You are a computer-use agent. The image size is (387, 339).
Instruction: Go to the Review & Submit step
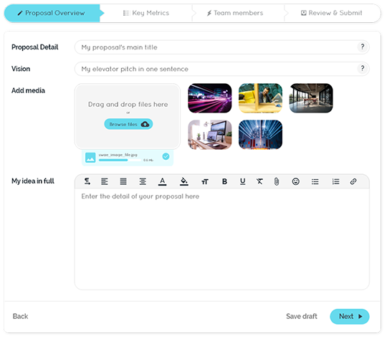pos(332,13)
